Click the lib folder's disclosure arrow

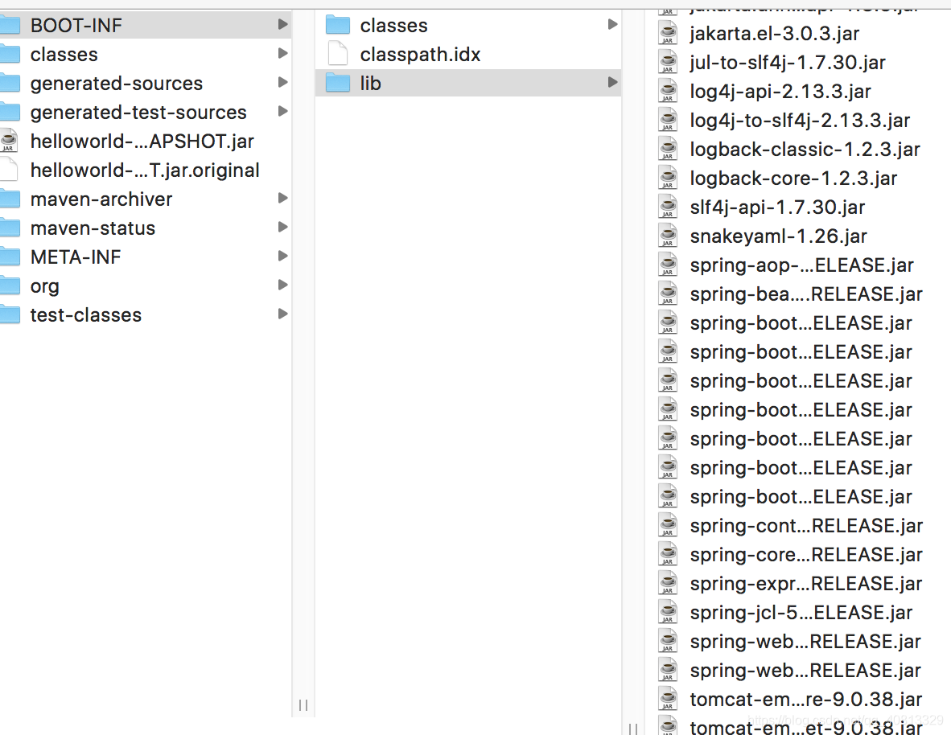point(612,82)
